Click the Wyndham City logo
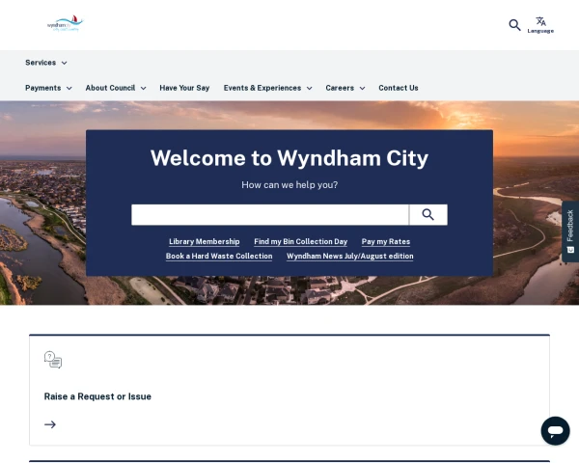The width and height of the screenshot is (579, 463). (66, 24)
